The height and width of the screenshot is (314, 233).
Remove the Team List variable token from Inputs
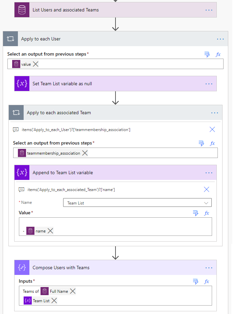(54, 301)
